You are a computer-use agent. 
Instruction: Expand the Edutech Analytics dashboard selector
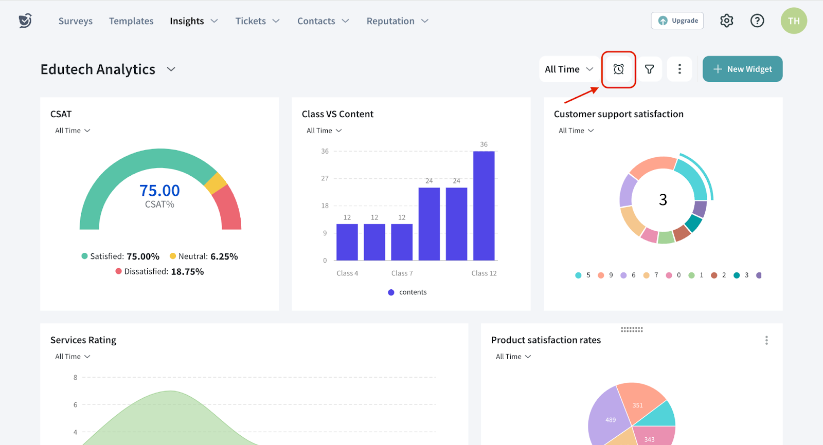point(171,69)
